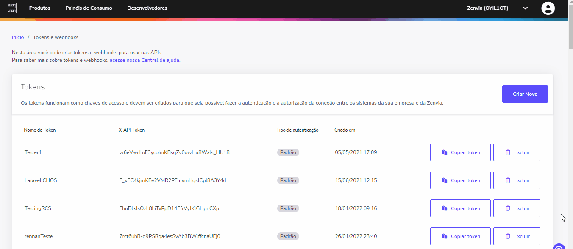Click trash icon for Tester1 token
This screenshot has height=249, width=573.
508,152
